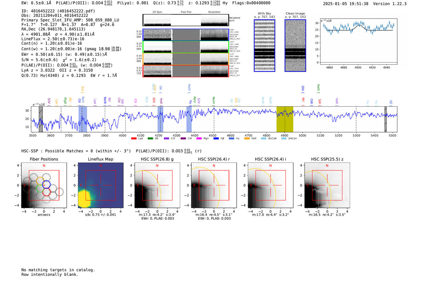The height and width of the screenshot is (291, 428).
Task: Open the With Sky cutout image
Action: pos(264,45)
